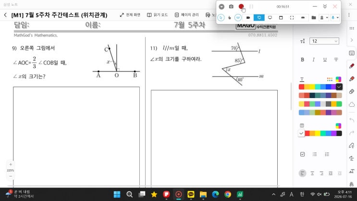
Task: Open the font size dropdown showing 12
Action: point(324,41)
